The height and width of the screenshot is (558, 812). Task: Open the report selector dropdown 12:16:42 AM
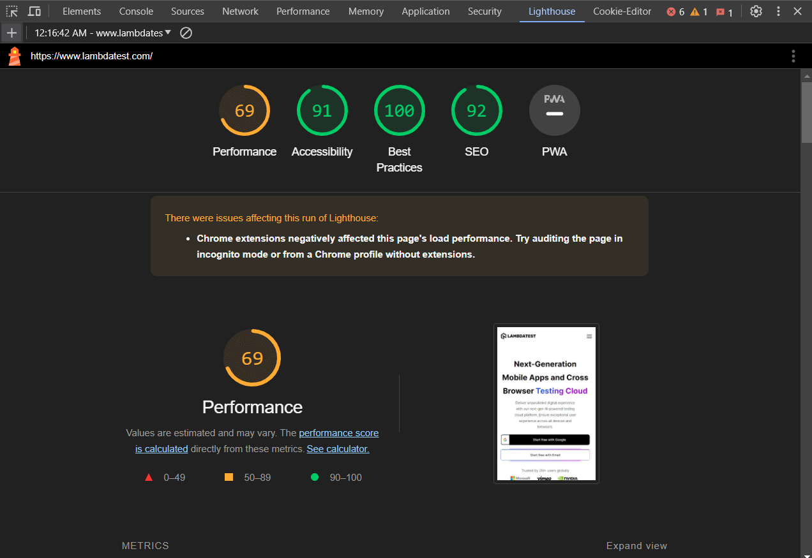(103, 33)
